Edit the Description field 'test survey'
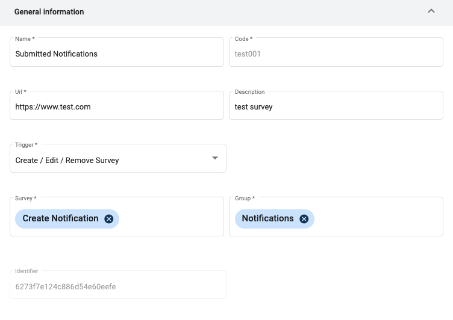This screenshot has width=453, height=320. click(x=336, y=105)
